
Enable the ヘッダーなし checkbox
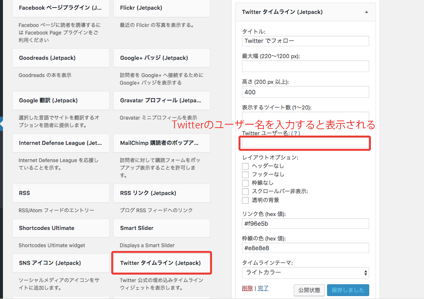[245, 166]
